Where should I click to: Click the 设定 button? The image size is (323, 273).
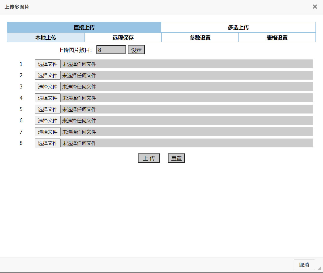(136, 49)
